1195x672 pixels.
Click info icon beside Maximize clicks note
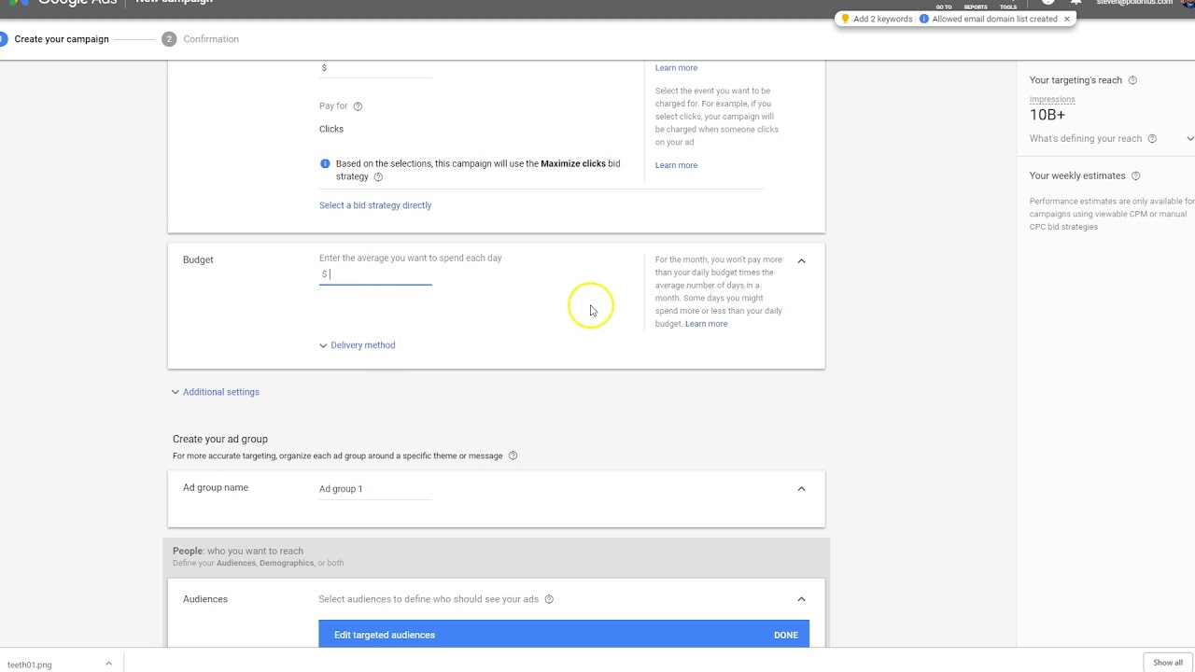[325, 163]
